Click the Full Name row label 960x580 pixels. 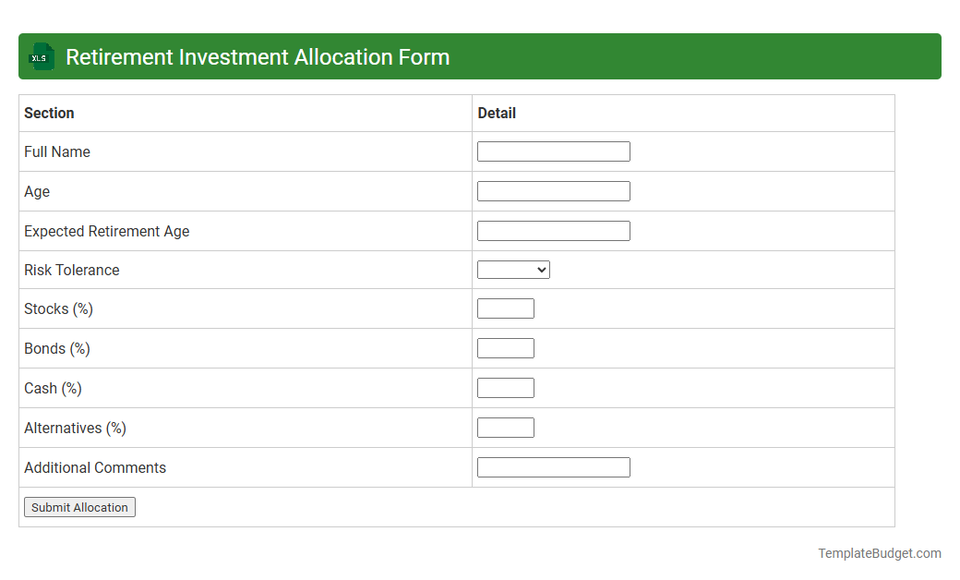tap(57, 151)
